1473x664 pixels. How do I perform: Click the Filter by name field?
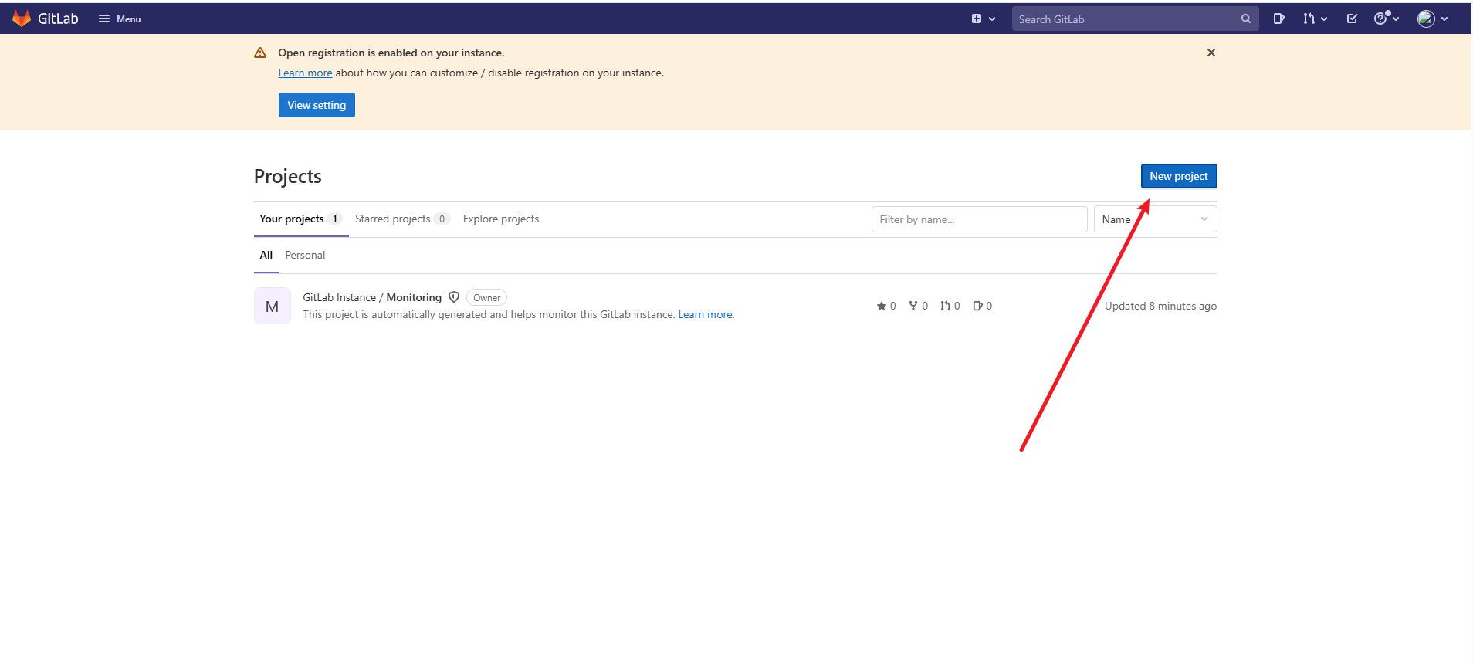point(979,219)
